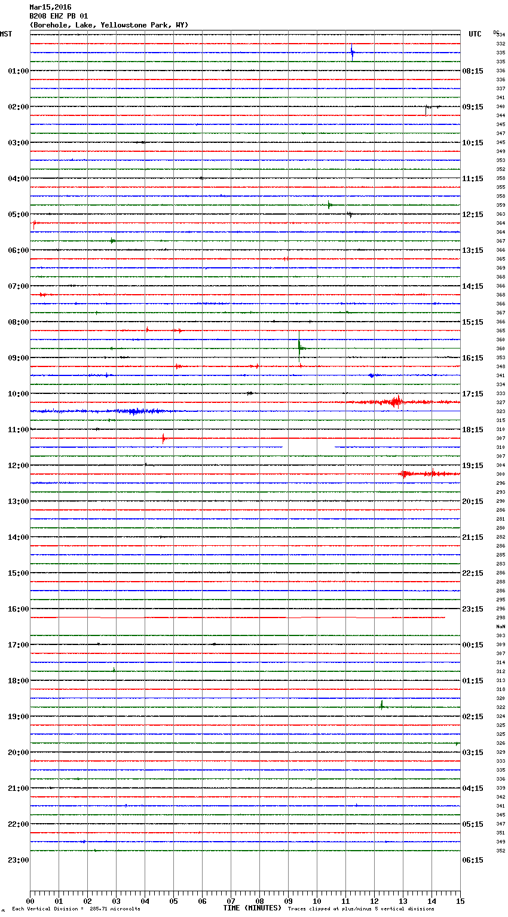Select the 23:00 MST time label

coord(18,860)
